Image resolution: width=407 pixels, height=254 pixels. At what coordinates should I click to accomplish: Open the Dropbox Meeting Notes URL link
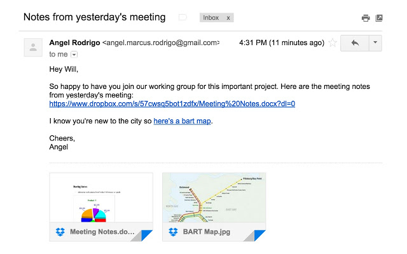(172, 104)
